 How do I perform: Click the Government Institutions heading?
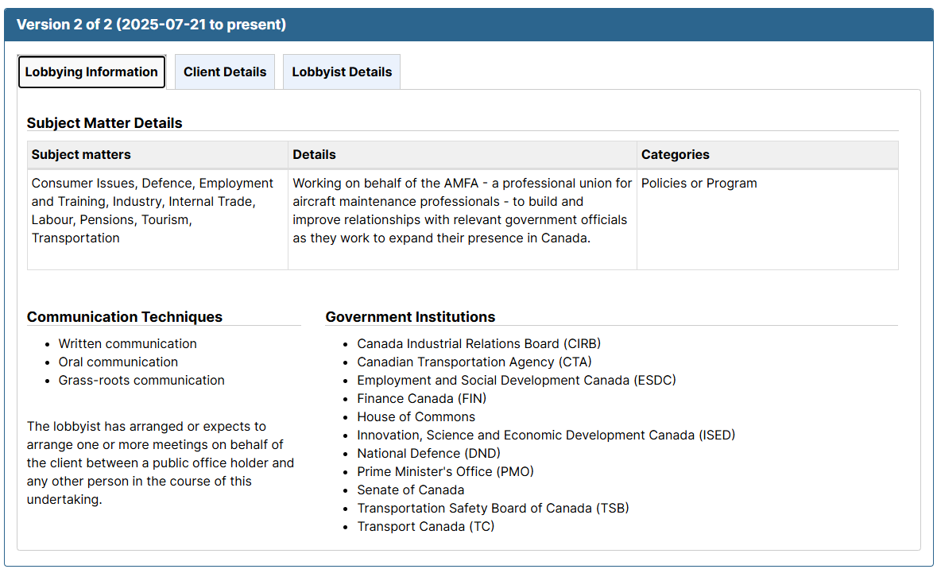pyautogui.click(x=410, y=317)
